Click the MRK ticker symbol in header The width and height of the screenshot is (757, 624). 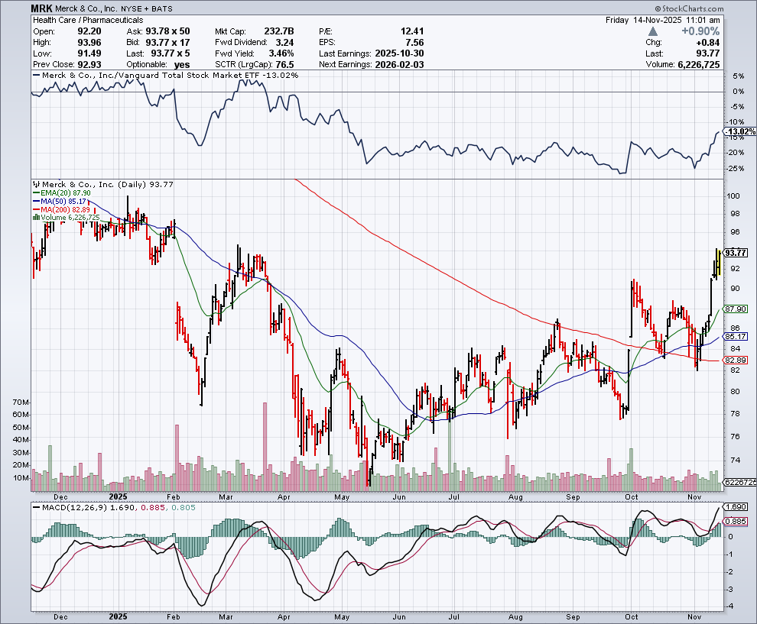[x=43, y=8]
